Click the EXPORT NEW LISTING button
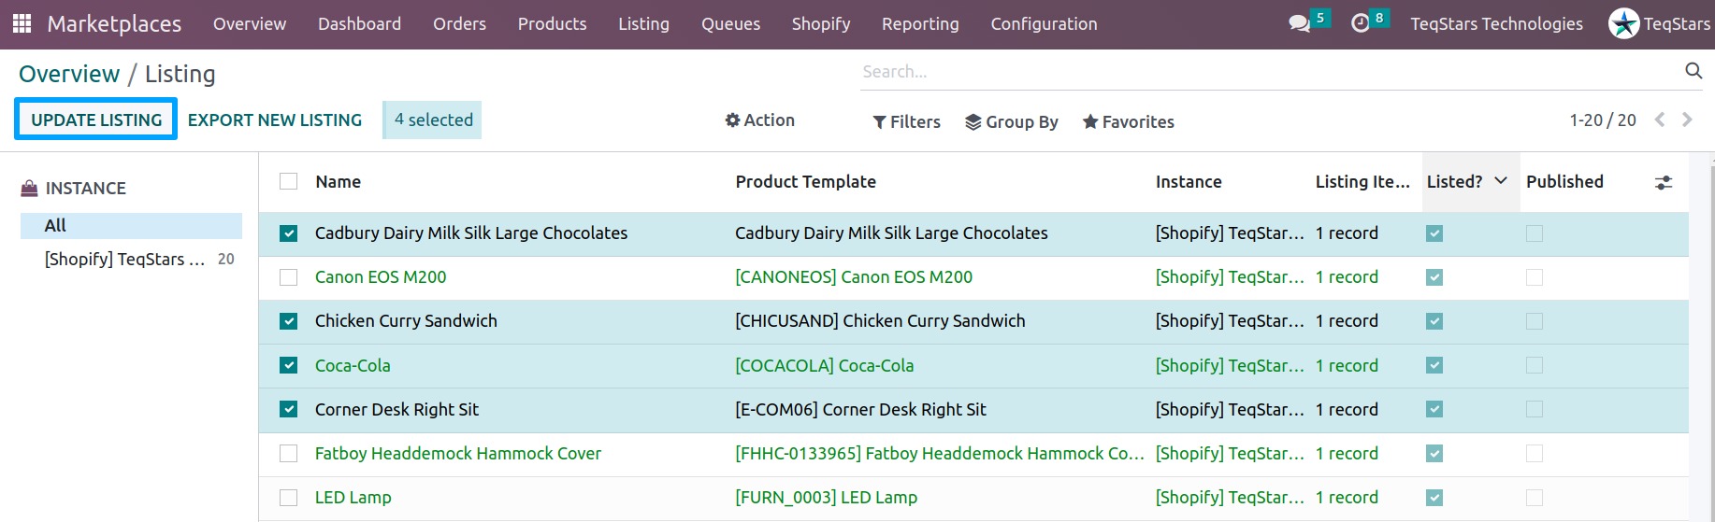 tap(275, 120)
